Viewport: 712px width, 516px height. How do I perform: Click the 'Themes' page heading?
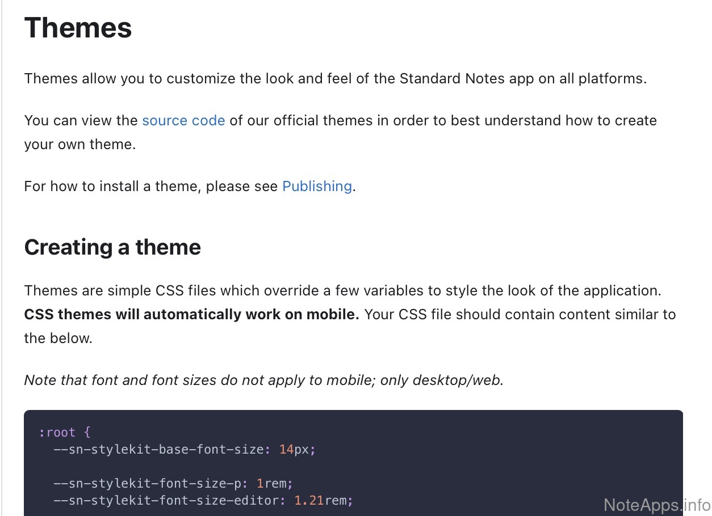78,28
